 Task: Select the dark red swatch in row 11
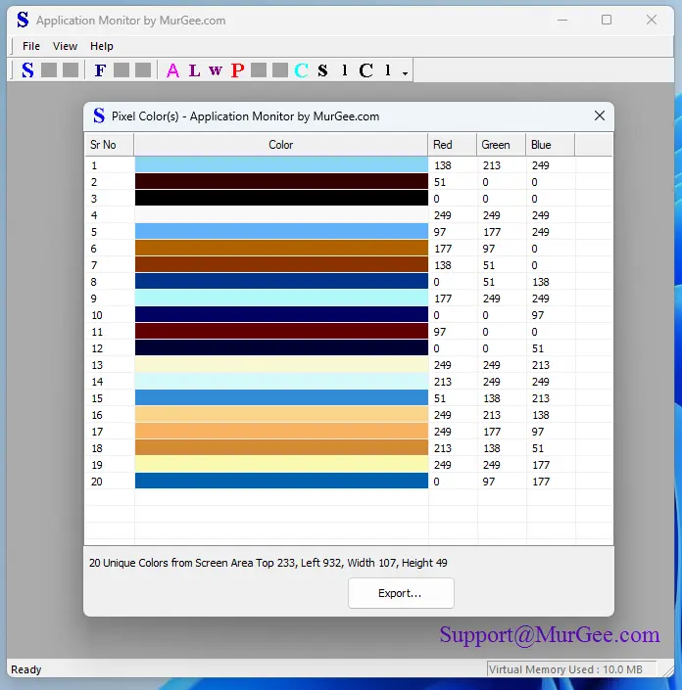[x=281, y=332]
